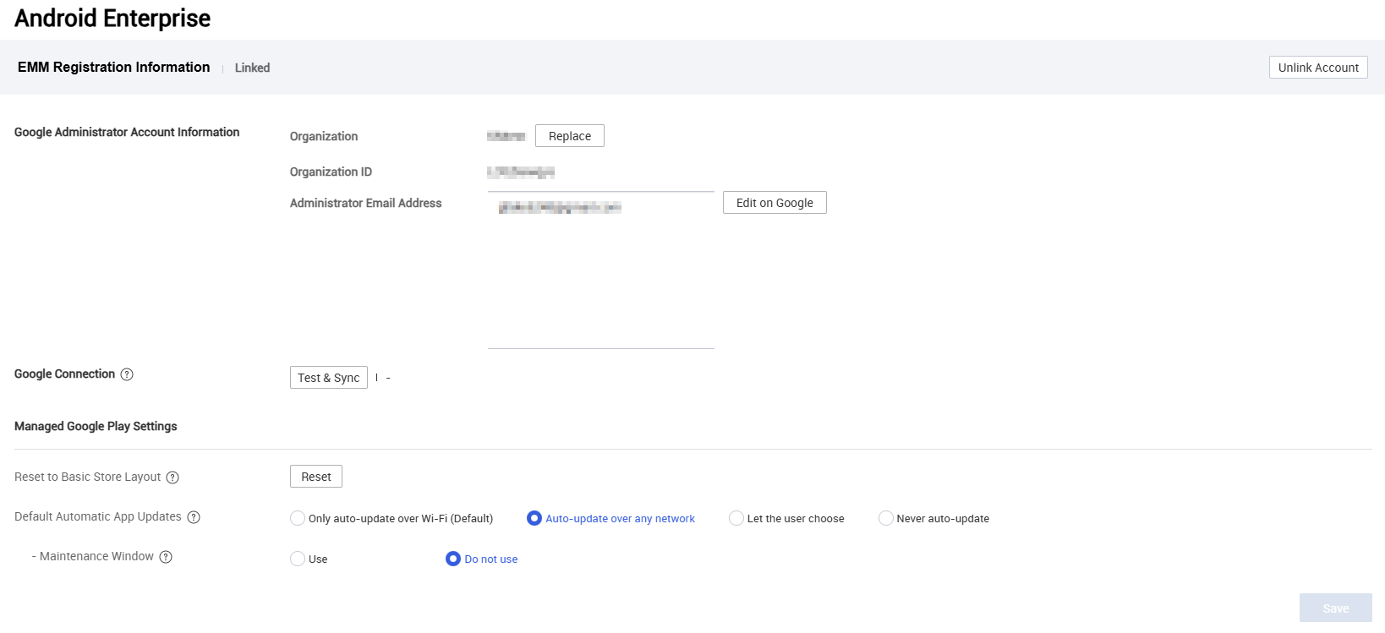The width and height of the screenshot is (1385, 633).
Task: Save the Android Enterprise settings
Action: point(1335,608)
